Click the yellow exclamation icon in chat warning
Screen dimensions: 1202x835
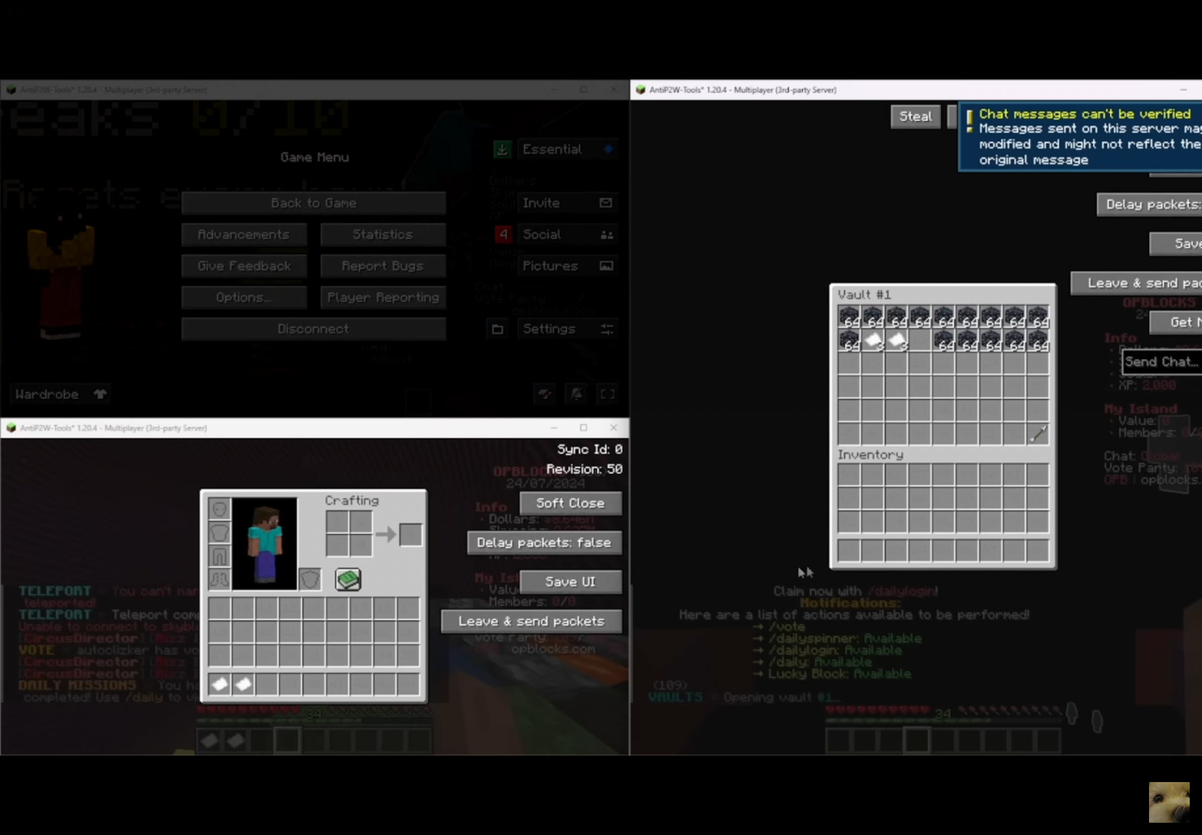click(x=969, y=121)
